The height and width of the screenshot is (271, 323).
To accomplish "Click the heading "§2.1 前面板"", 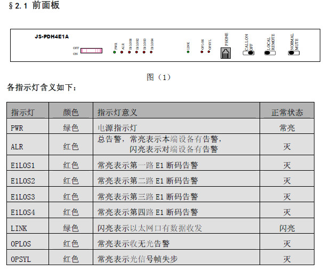I will tap(34, 5).
